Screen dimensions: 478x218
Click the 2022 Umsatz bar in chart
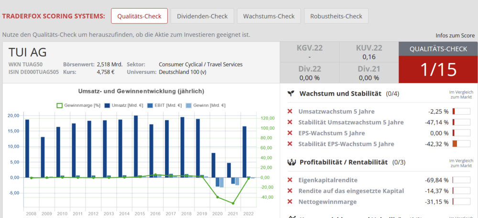[x=244, y=152]
